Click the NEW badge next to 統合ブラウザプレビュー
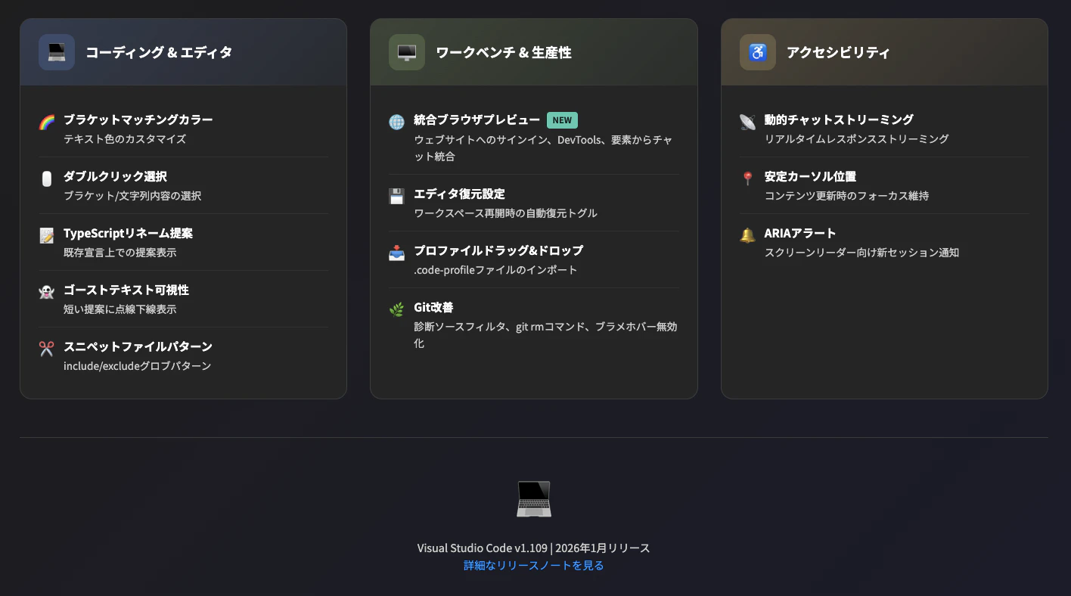Screen dimensions: 1071x596 coord(562,120)
